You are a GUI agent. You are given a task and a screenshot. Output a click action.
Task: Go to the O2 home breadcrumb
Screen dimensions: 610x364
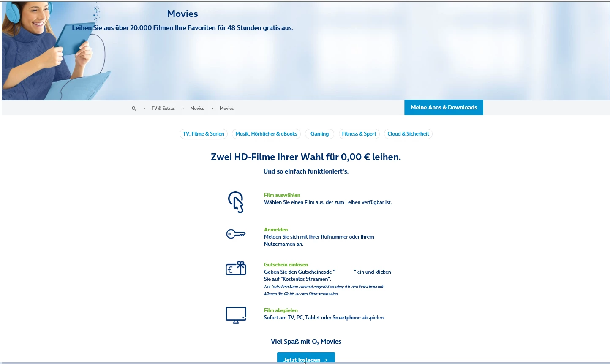tap(134, 109)
